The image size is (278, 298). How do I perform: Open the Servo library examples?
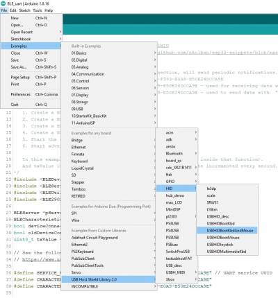click(108, 272)
